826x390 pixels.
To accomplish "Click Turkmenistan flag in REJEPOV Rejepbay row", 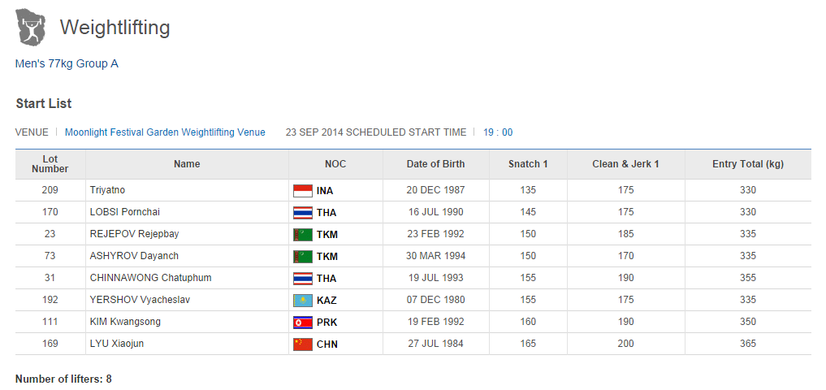I will pos(302,235).
